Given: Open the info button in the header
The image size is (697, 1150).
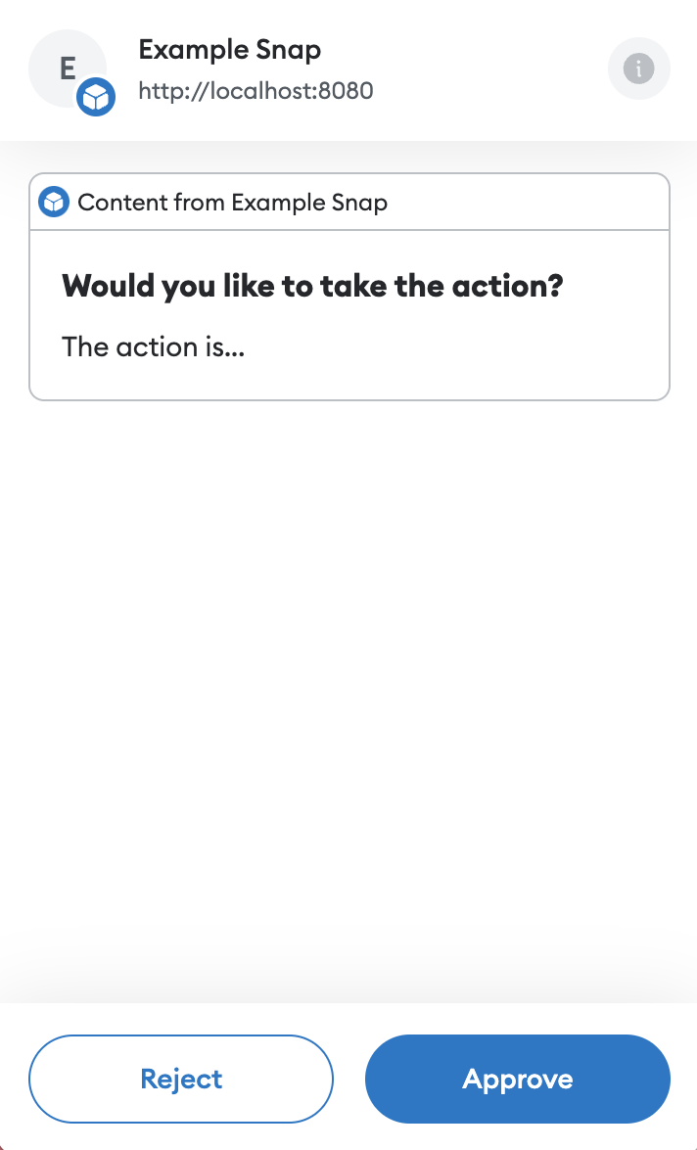Looking at the screenshot, I should tap(638, 69).
